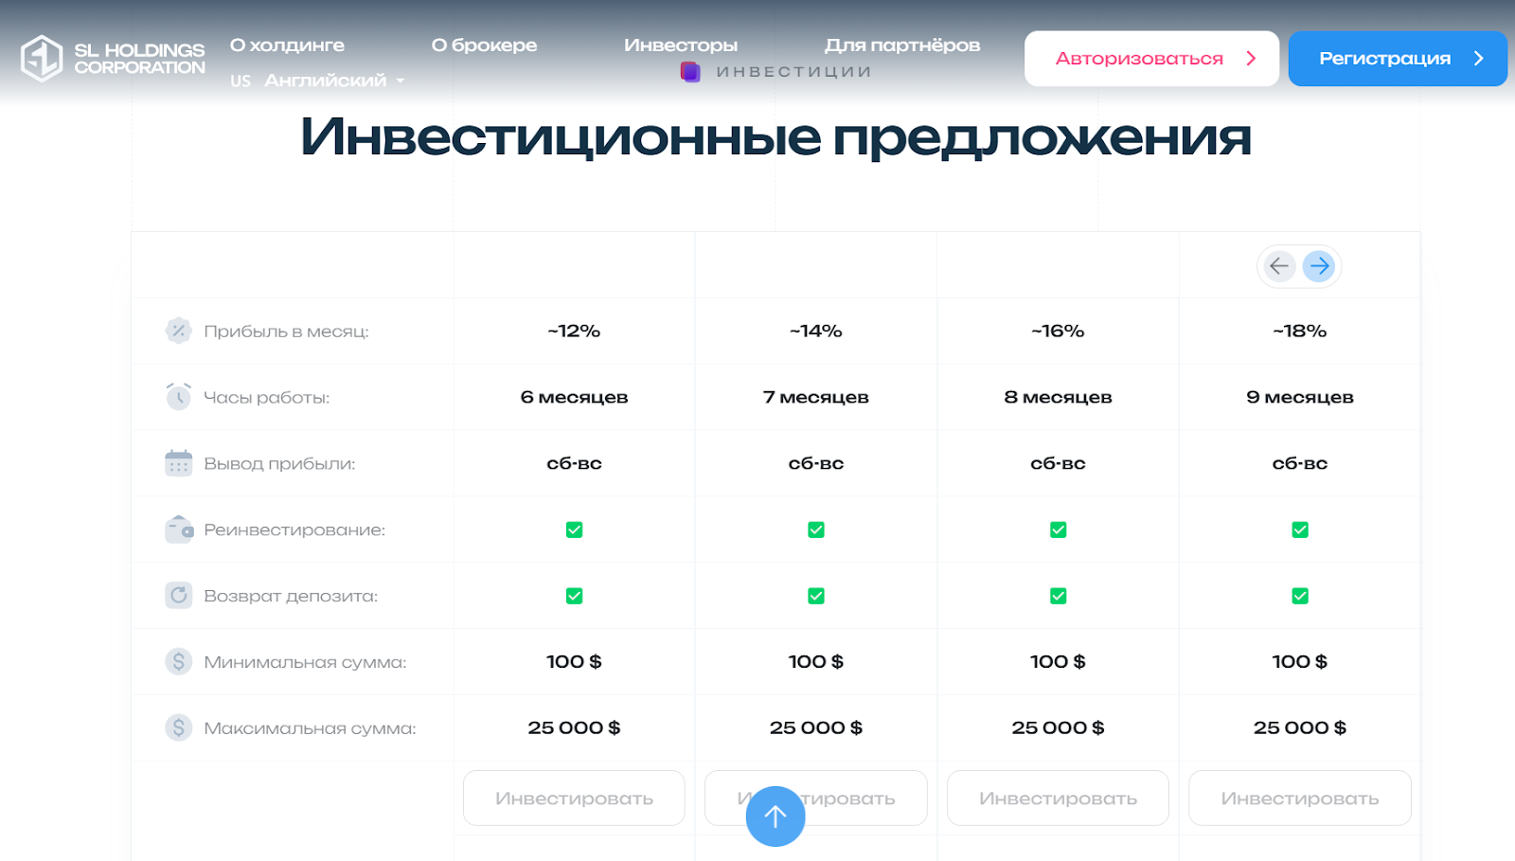1515x861 pixels.
Task: Click the Авторизоваться button
Action: tap(1151, 59)
